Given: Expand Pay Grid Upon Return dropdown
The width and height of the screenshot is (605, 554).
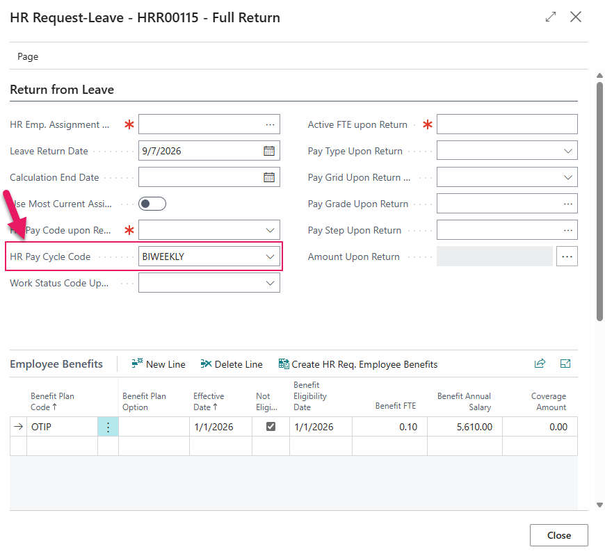Looking at the screenshot, I should (x=567, y=177).
